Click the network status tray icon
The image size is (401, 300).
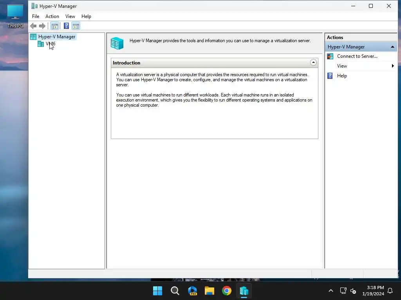tap(343, 291)
